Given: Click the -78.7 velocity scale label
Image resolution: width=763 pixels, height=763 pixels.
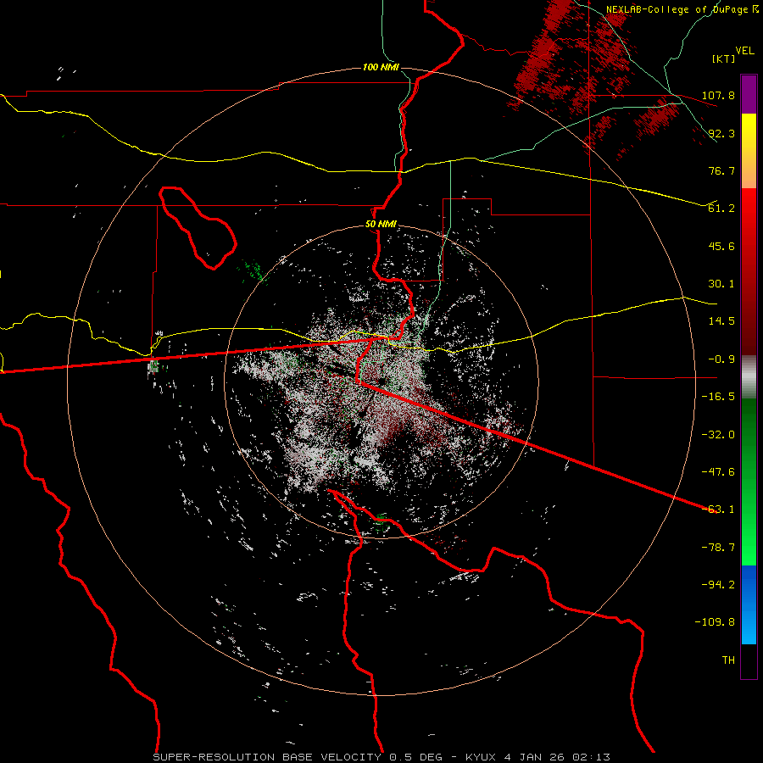Looking at the screenshot, I should point(718,548).
